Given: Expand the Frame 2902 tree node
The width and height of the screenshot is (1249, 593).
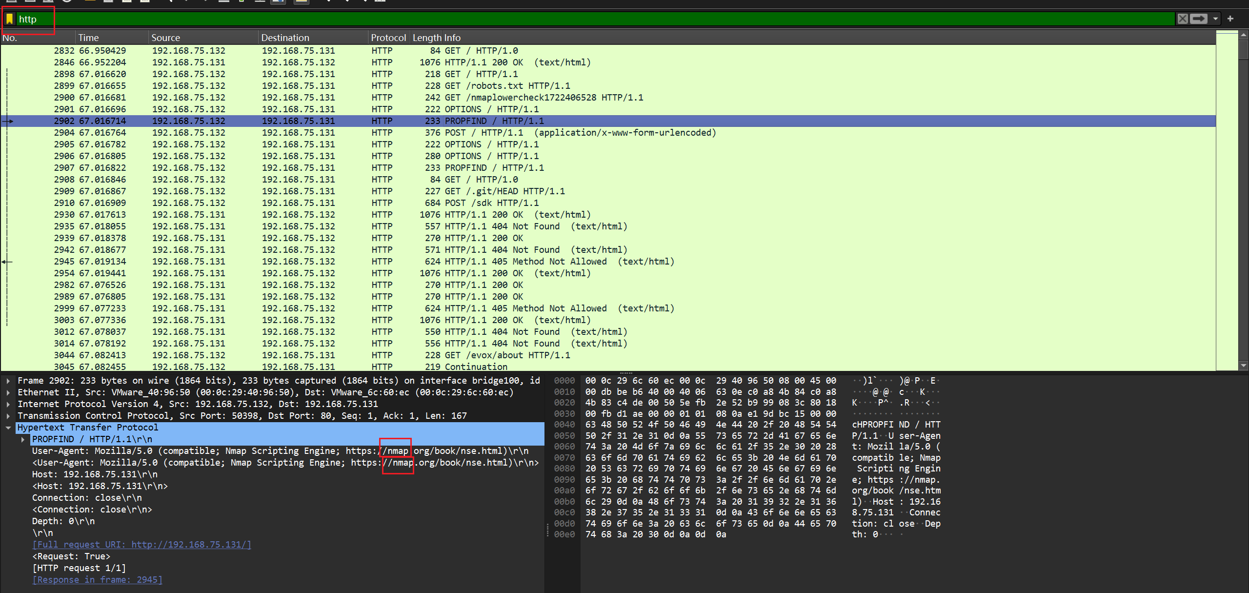Looking at the screenshot, I should (x=8, y=381).
